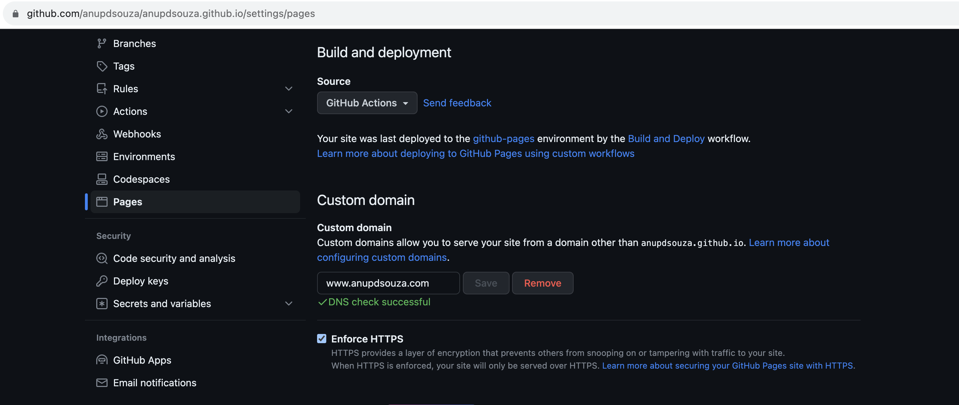The image size is (959, 405).
Task: Expand Secrets and variables chevron
Action: click(288, 304)
